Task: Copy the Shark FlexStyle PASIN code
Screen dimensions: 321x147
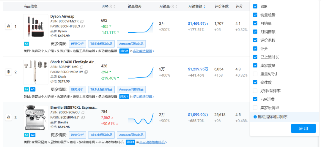Action: click(x=86, y=72)
